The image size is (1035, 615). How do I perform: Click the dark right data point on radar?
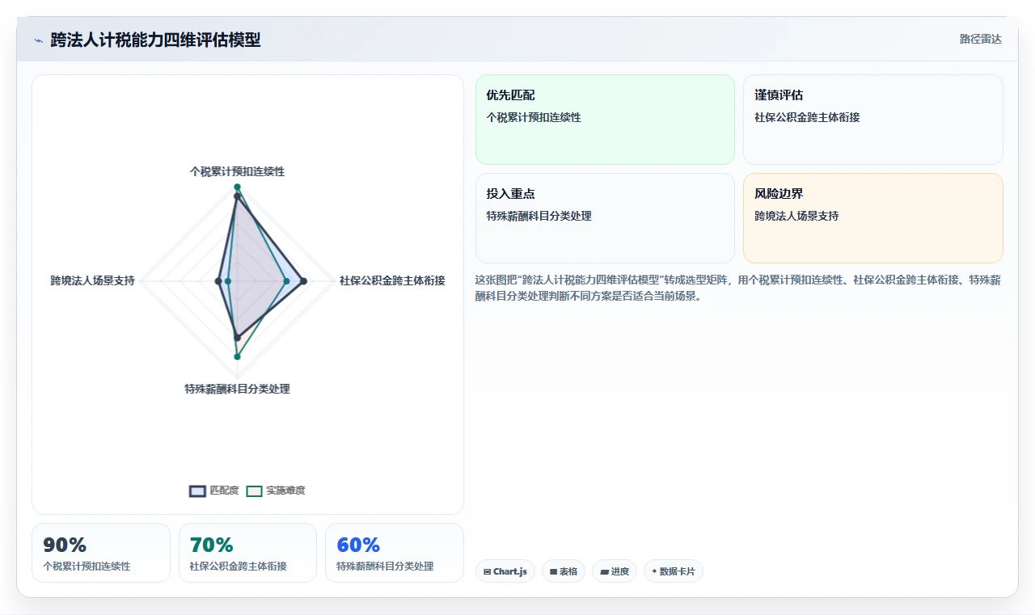click(x=303, y=281)
